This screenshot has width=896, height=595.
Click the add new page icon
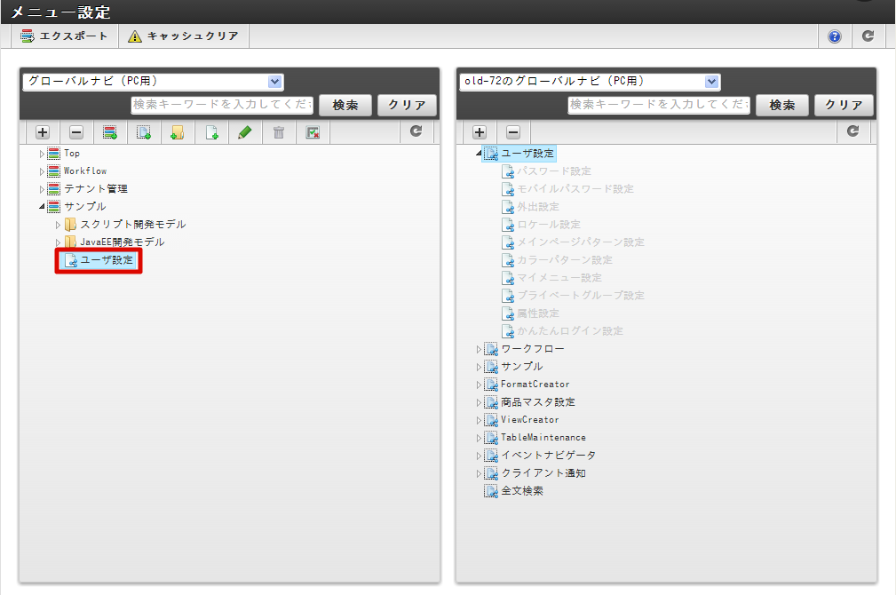[211, 131]
